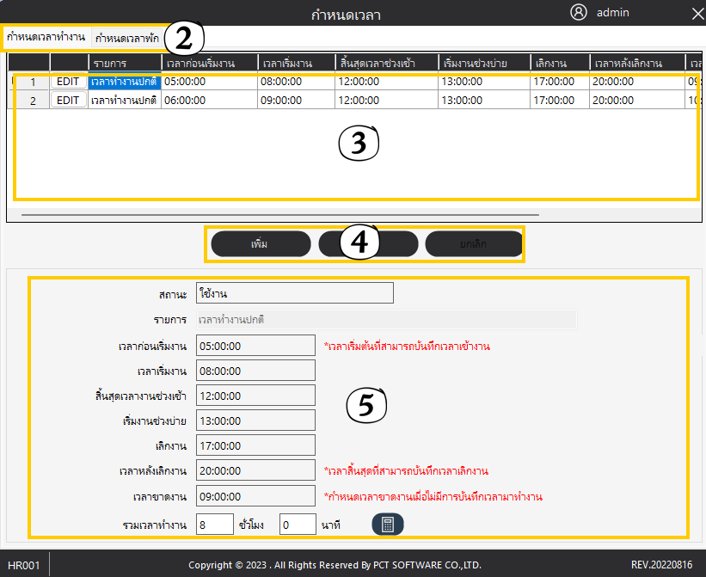This screenshot has height=577, width=706.
Task: Click the table's horizontal scrollbar
Action: (x=280, y=214)
